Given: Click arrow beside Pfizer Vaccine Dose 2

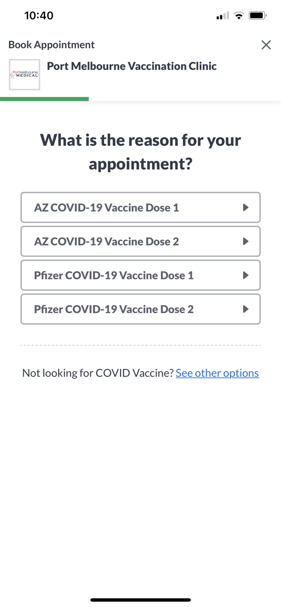Looking at the screenshot, I should (x=246, y=309).
